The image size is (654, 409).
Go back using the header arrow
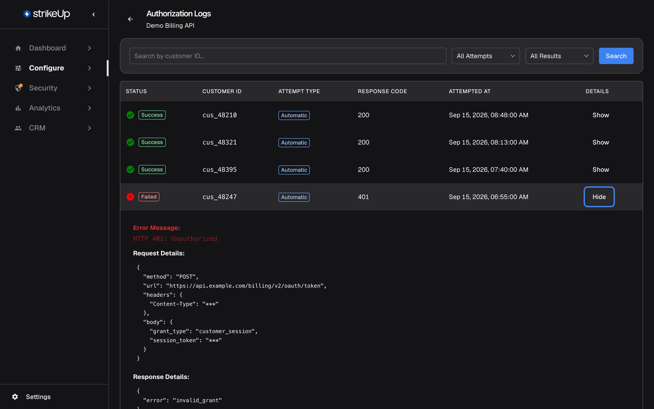[130, 19]
